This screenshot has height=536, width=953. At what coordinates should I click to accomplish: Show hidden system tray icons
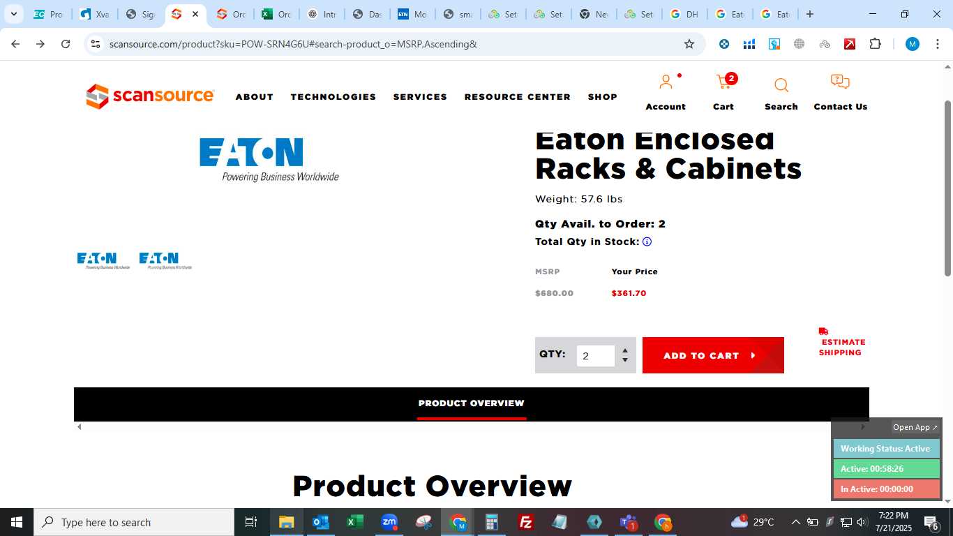point(795,522)
